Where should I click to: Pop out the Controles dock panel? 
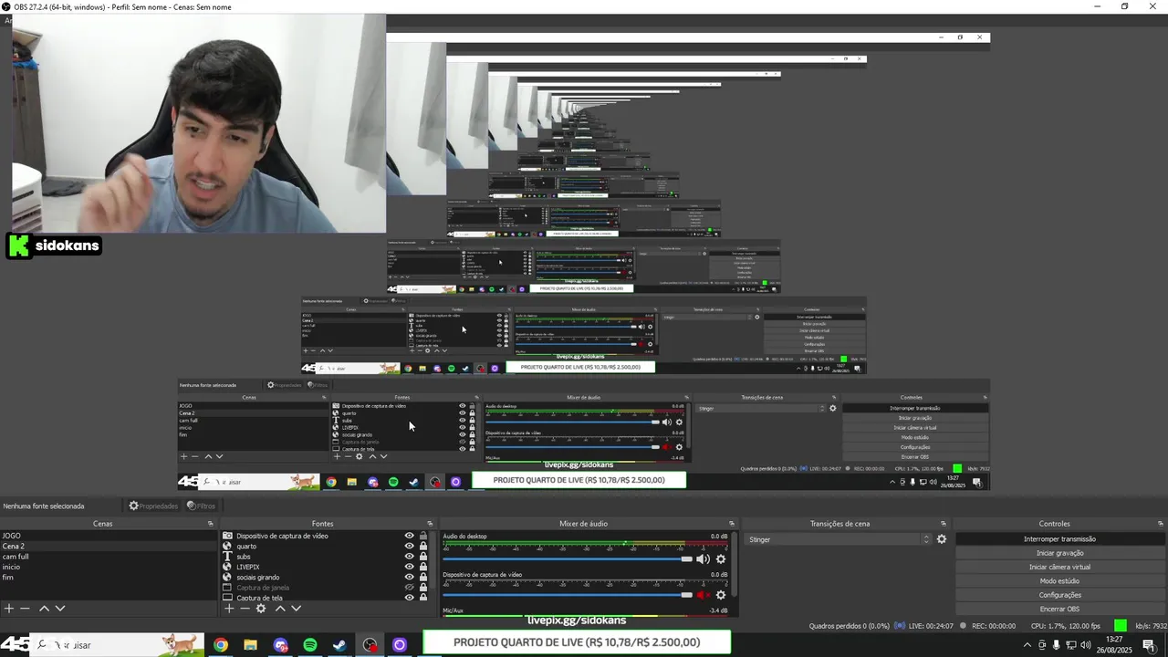click(x=1161, y=524)
